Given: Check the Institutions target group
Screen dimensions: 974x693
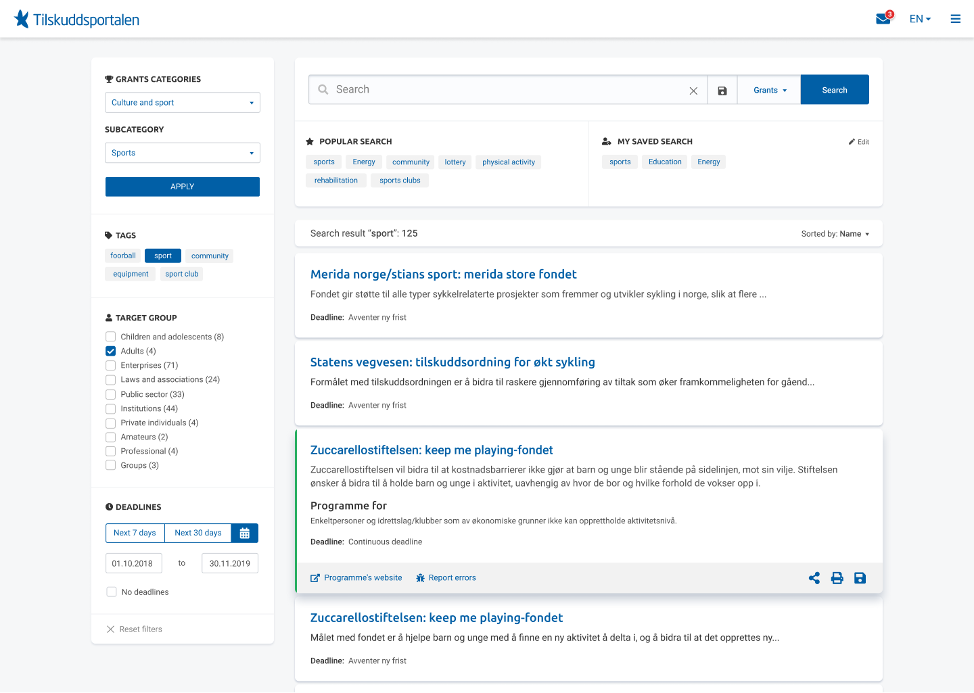Looking at the screenshot, I should 111,408.
